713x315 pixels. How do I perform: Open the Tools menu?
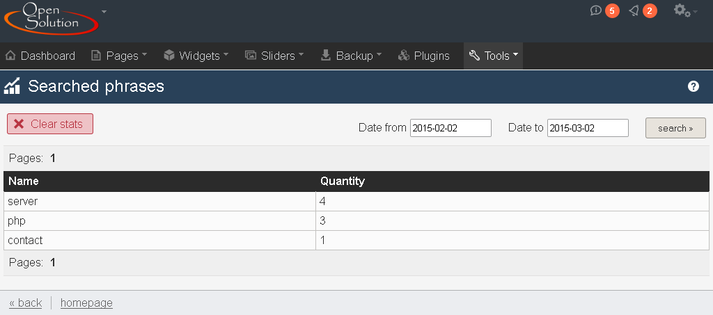tap(493, 56)
